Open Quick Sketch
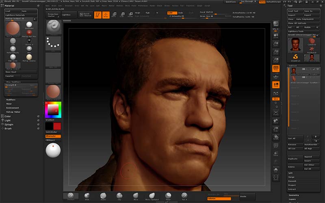 point(86,15)
